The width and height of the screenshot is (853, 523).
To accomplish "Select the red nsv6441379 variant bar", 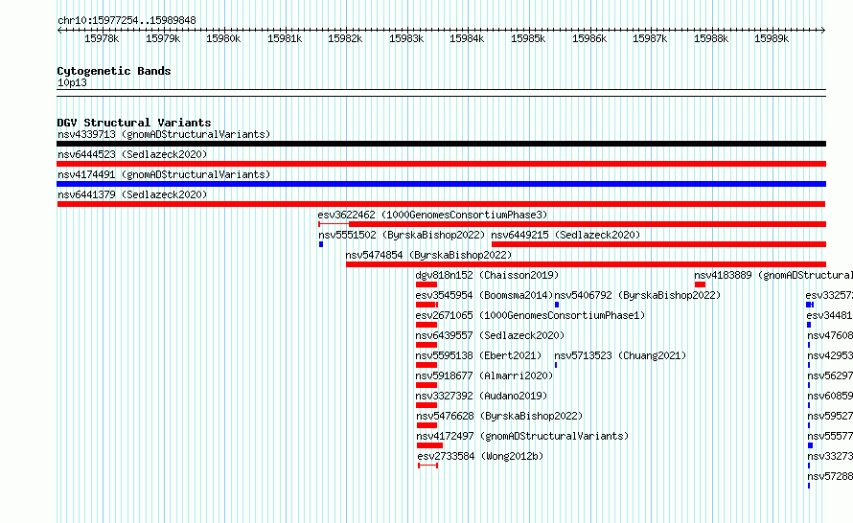I will [441, 204].
